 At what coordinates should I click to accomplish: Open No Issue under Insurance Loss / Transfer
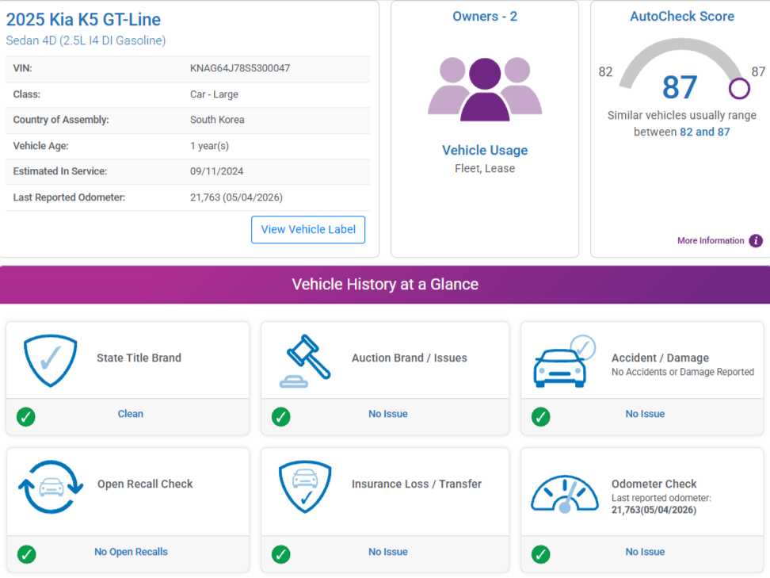click(388, 552)
